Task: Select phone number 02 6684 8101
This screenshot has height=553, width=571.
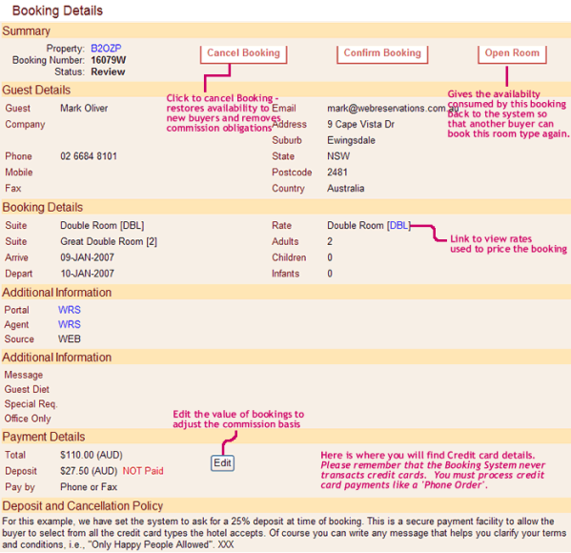Action: point(89,156)
